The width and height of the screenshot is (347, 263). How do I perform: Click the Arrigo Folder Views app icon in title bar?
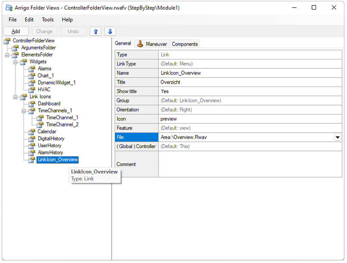click(x=9, y=8)
